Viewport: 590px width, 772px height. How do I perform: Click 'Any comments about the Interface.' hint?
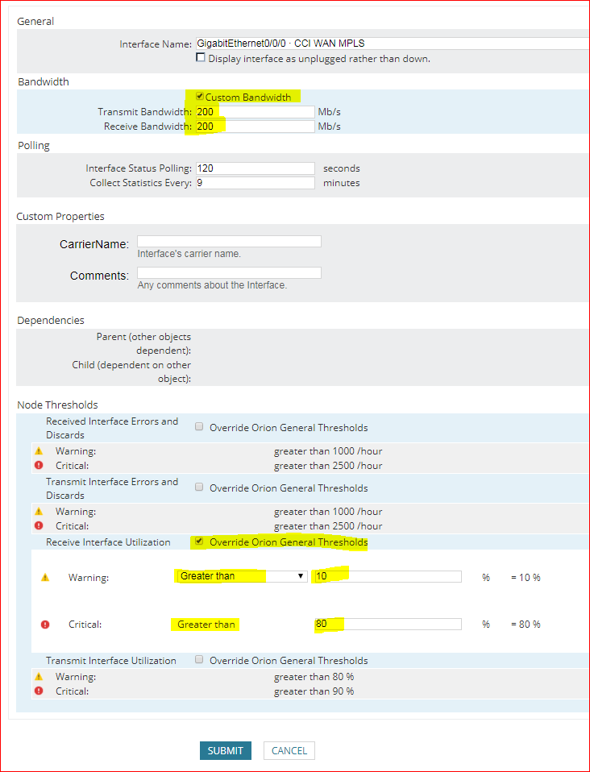[x=212, y=285]
